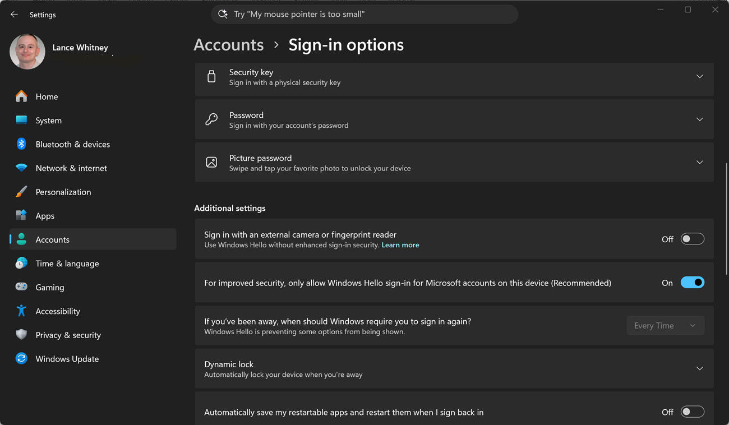The height and width of the screenshot is (425, 729).
Task: Enable auto-save restartable apps toggle
Action: [692, 412]
